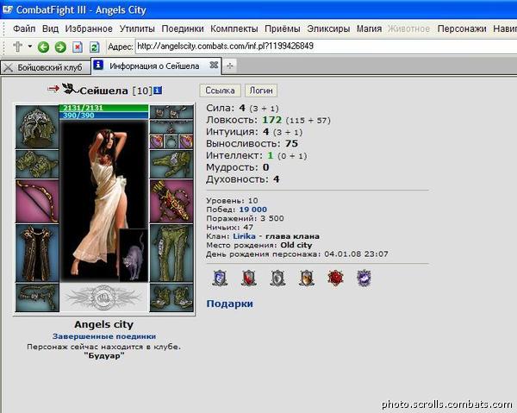Click the Логин button
The width and height of the screenshot is (517, 413).
click(261, 91)
